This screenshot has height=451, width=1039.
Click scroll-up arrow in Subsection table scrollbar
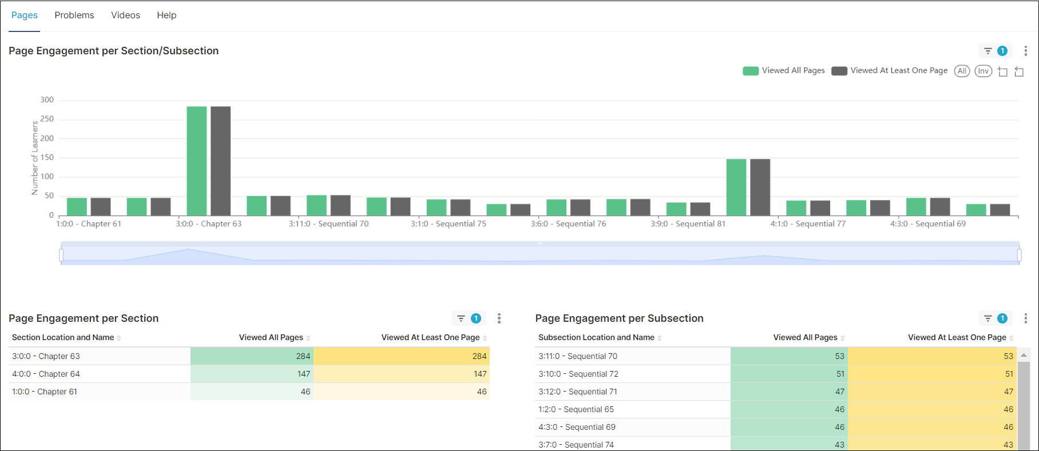tap(1024, 356)
